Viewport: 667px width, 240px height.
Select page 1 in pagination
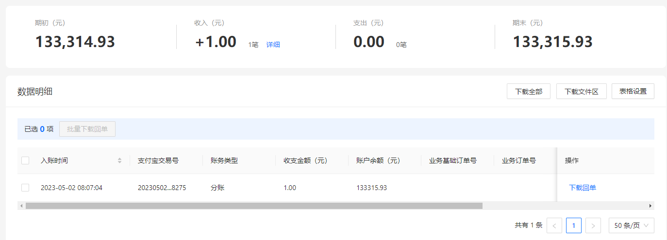tap(574, 225)
